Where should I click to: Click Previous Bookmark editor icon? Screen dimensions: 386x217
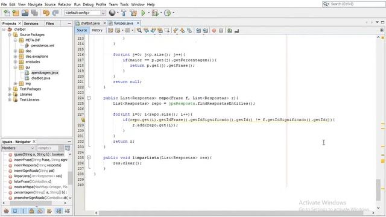pos(176,31)
